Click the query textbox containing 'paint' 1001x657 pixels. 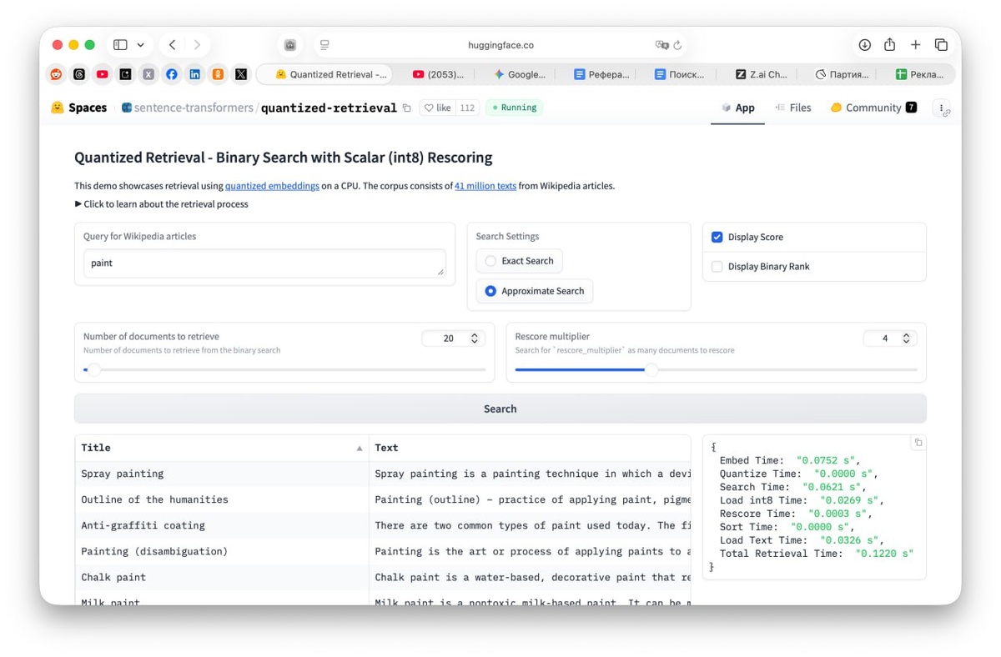pyautogui.click(x=264, y=263)
